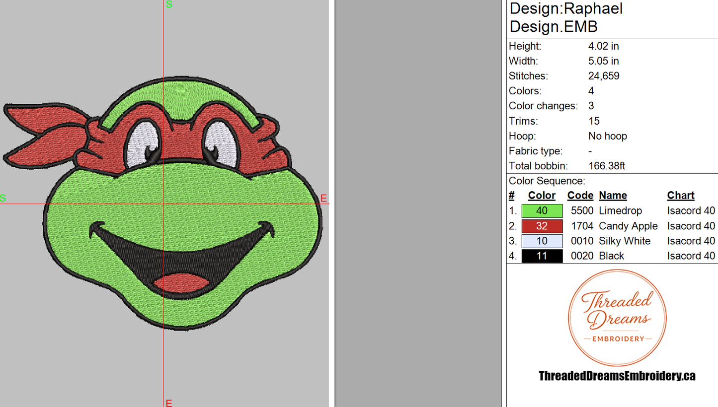Open the ThreadedDreamsEmbroidery.ca link
Viewport: 718px width, 407px height.
pyautogui.click(x=617, y=376)
